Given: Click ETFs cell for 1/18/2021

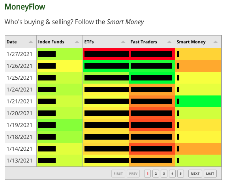Looking at the screenshot, I should [x=106, y=137].
